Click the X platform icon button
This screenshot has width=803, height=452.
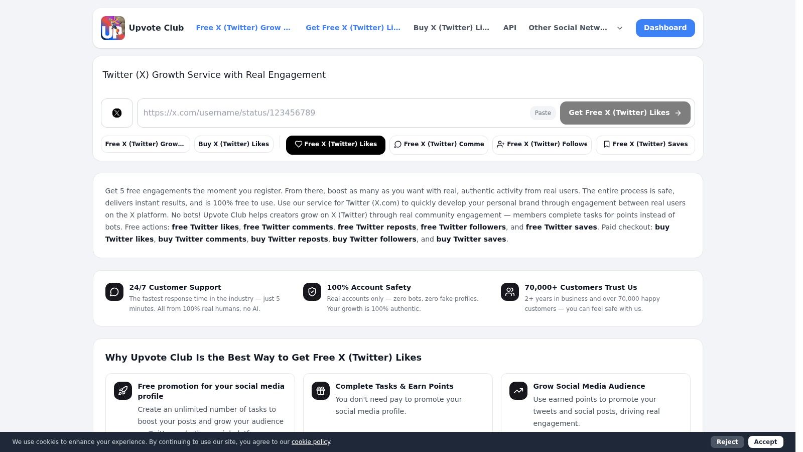click(x=117, y=113)
